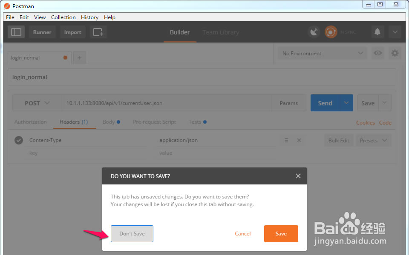Click the header row reorder handle
This screenshot has width=409, height=255.
286,140
